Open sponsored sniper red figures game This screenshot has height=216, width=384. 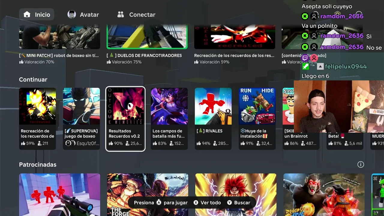click(59, 195)
